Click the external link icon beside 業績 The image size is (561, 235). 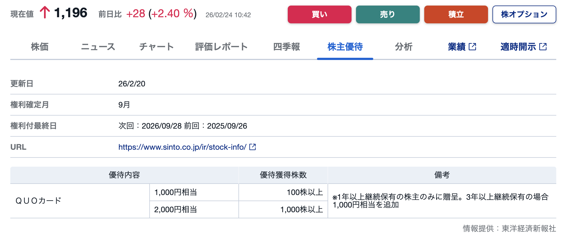point(472,47)
